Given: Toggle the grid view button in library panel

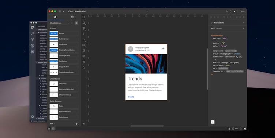Looking at the screenshot, I should click(x=76, y=23).
